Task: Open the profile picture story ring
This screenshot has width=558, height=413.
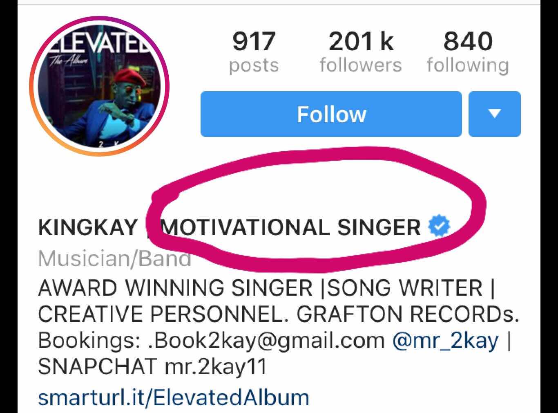Action: pos(99,87)
